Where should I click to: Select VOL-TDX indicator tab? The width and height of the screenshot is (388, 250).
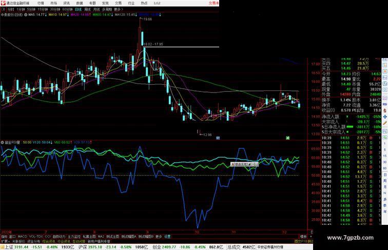tap(36, 237)
